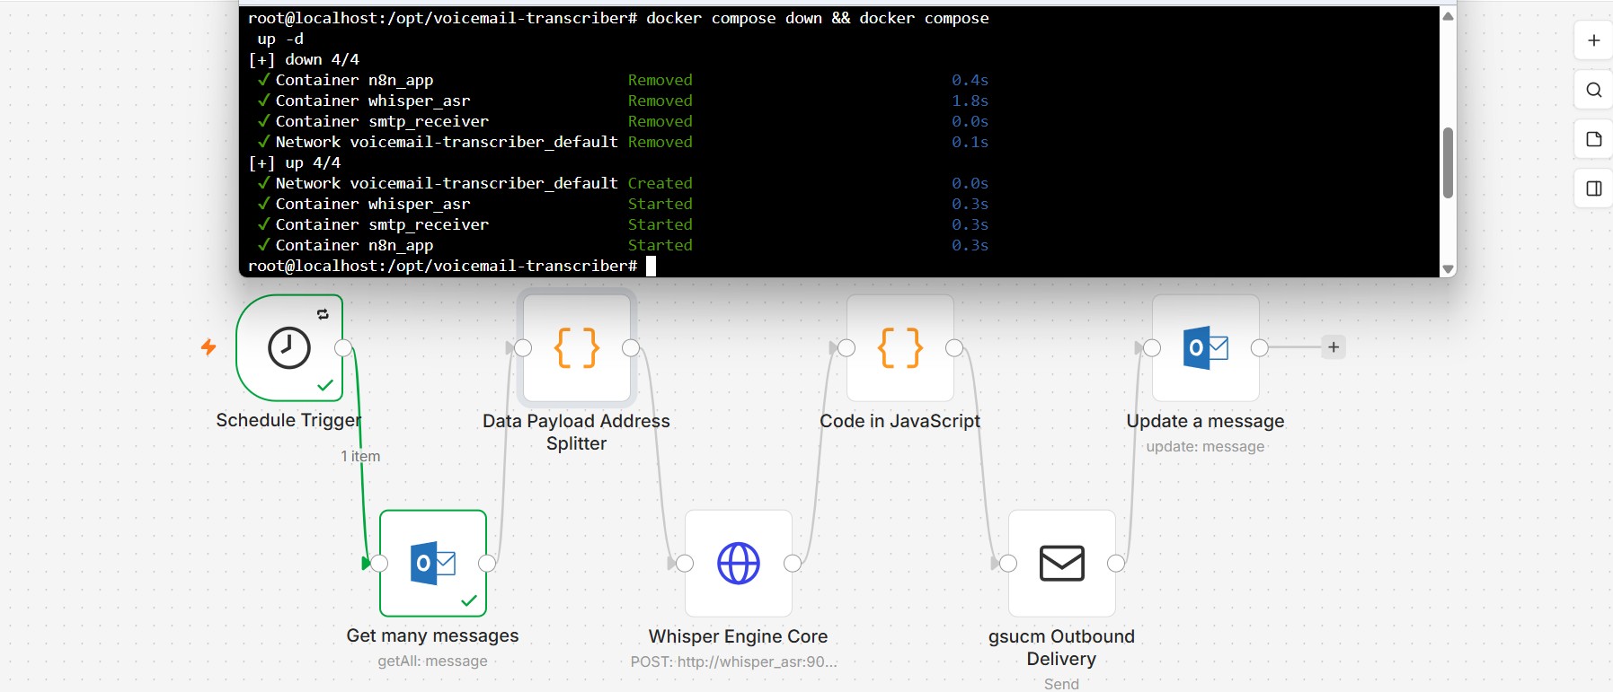Click the orange lightning trigger icon
This screenshot has height=692, width=1613.
click(208, 346)
